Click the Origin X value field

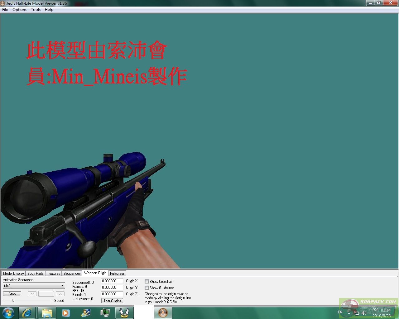tap(112, 281)
